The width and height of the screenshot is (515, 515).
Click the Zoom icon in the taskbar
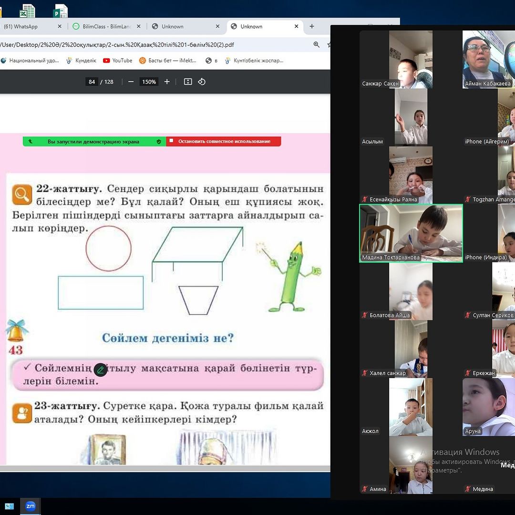(31, 506)
